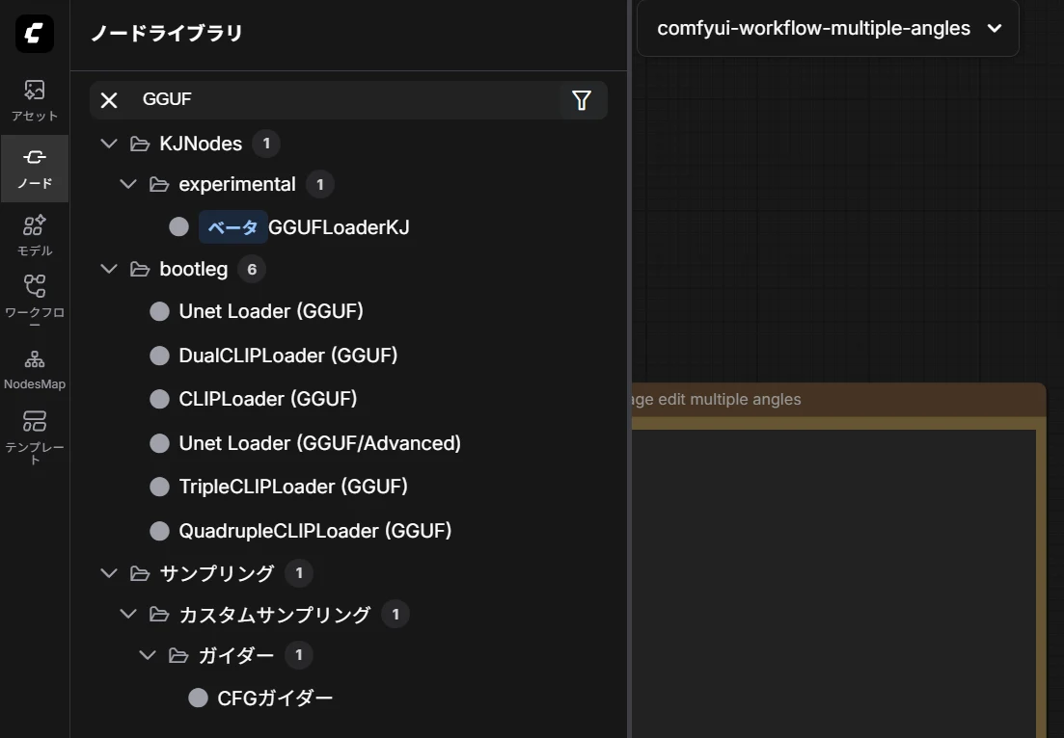Open the アセット assets panel
This screenshot has width=1064, height=738.
tap(35, 101)
